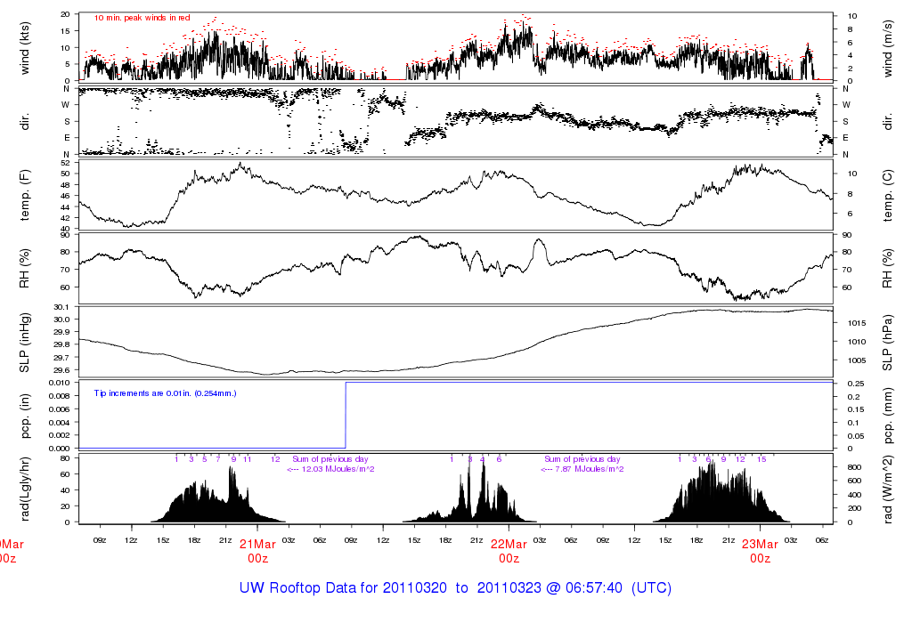
Task: Click the '10 min. peak winds in red' note
Action: (142, 18)
